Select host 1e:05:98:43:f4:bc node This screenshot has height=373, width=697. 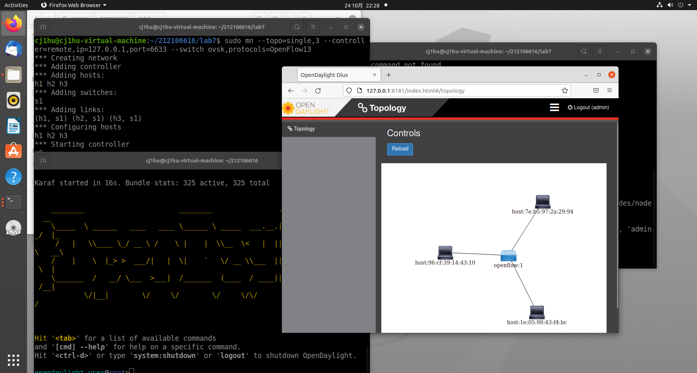[x=537, y=312]
